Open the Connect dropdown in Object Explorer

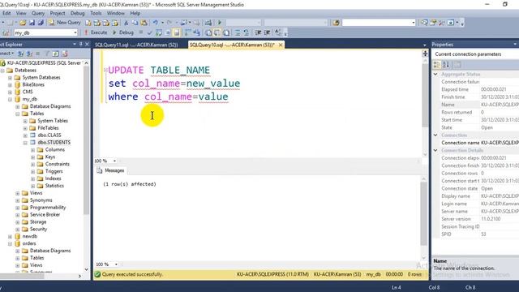coord(6,54)
